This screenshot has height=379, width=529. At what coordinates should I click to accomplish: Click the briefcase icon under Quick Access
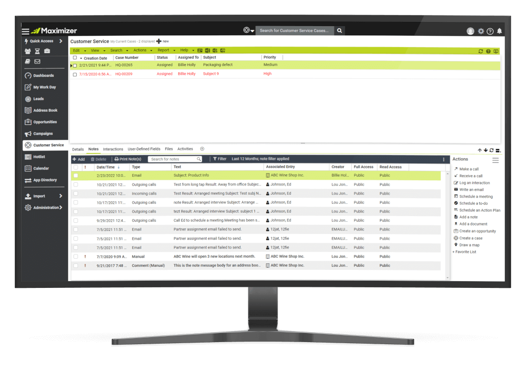tap(47, 51)
